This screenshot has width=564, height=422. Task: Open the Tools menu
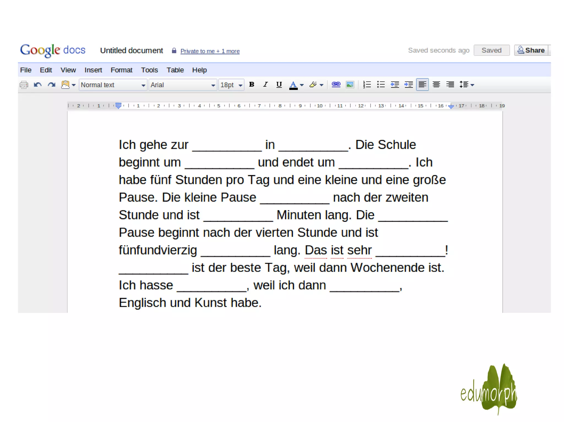point(149,70)
